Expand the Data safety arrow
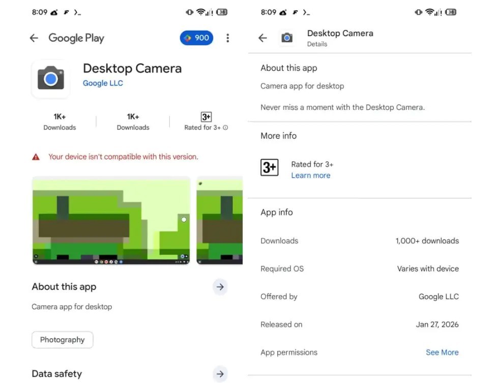 pyautogui.click(x=220, y=374)
